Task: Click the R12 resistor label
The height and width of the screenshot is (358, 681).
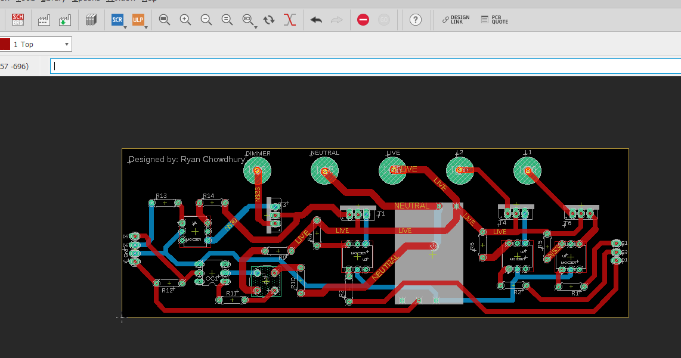Action: click(x=167, y=290)
